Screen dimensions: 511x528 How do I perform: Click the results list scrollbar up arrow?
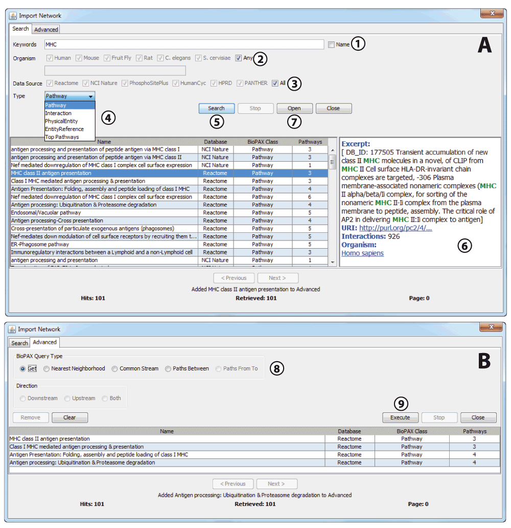click(x=332, y=150)
